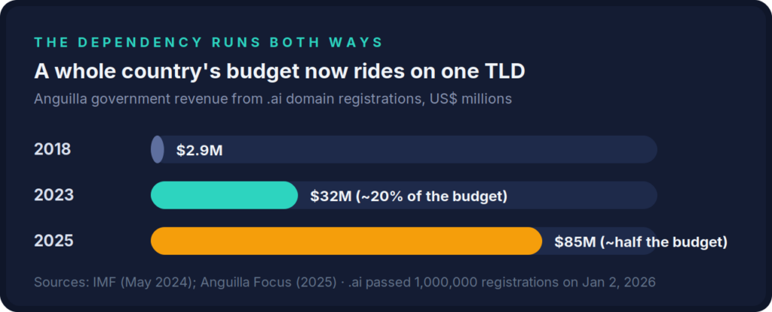
Task: Click 'The Dependency Runs Both Ways' kicker
Action: 208,42
